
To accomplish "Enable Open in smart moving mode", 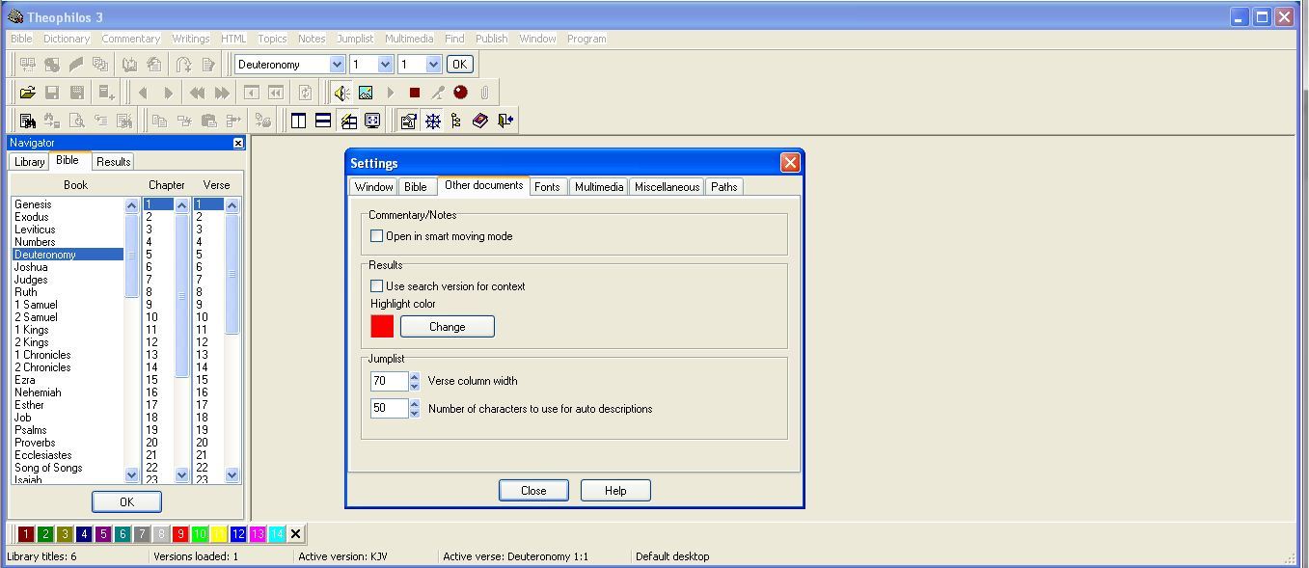I will coord(377,236).
